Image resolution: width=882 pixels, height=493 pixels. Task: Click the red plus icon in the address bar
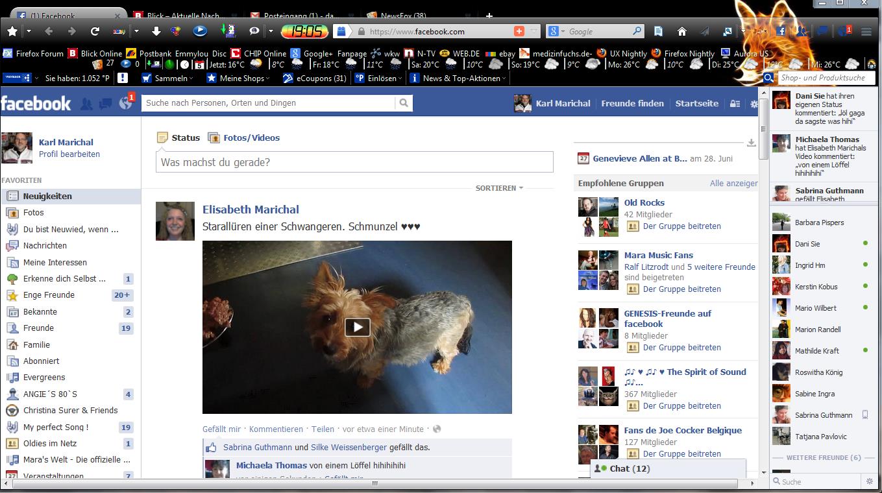519,31
